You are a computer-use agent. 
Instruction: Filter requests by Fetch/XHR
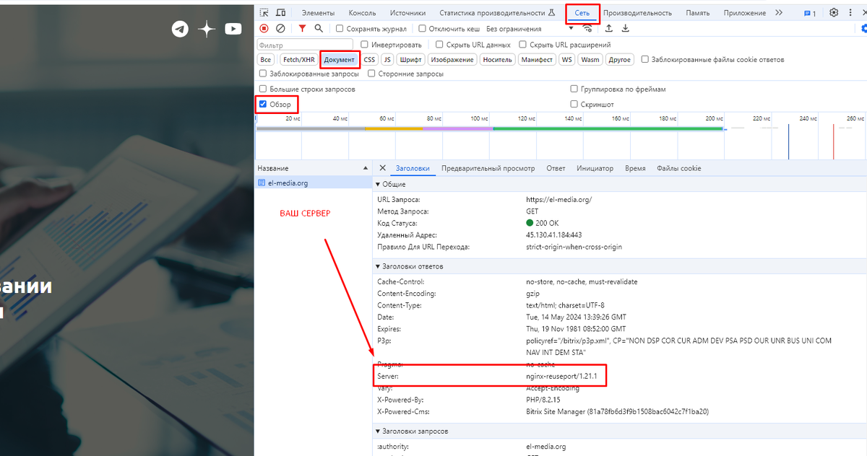click(x=298, y=60)
